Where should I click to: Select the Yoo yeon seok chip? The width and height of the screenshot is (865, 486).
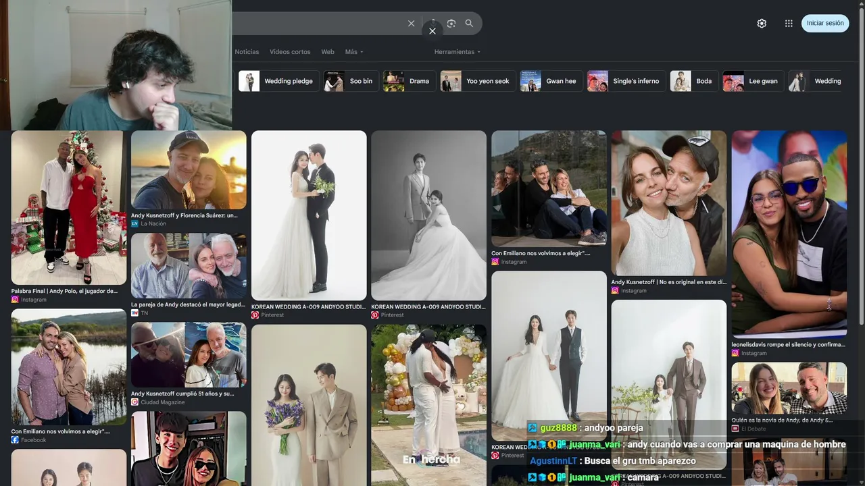pos(478,81)
